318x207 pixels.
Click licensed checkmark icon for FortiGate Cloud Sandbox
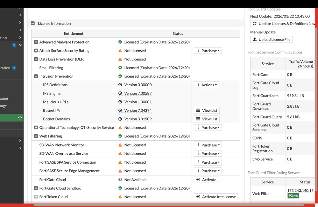tap(120, 188)
